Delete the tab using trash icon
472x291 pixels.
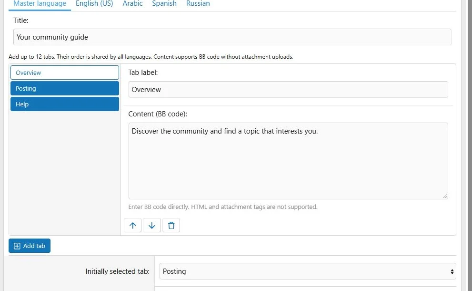(171, 225)
